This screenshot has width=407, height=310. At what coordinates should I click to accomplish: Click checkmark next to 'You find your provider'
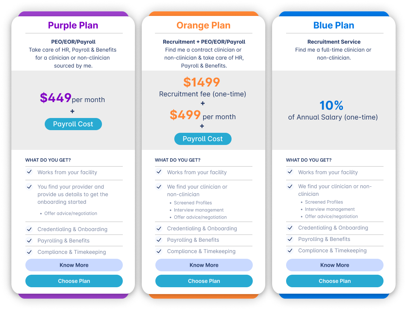pos(29,187)
